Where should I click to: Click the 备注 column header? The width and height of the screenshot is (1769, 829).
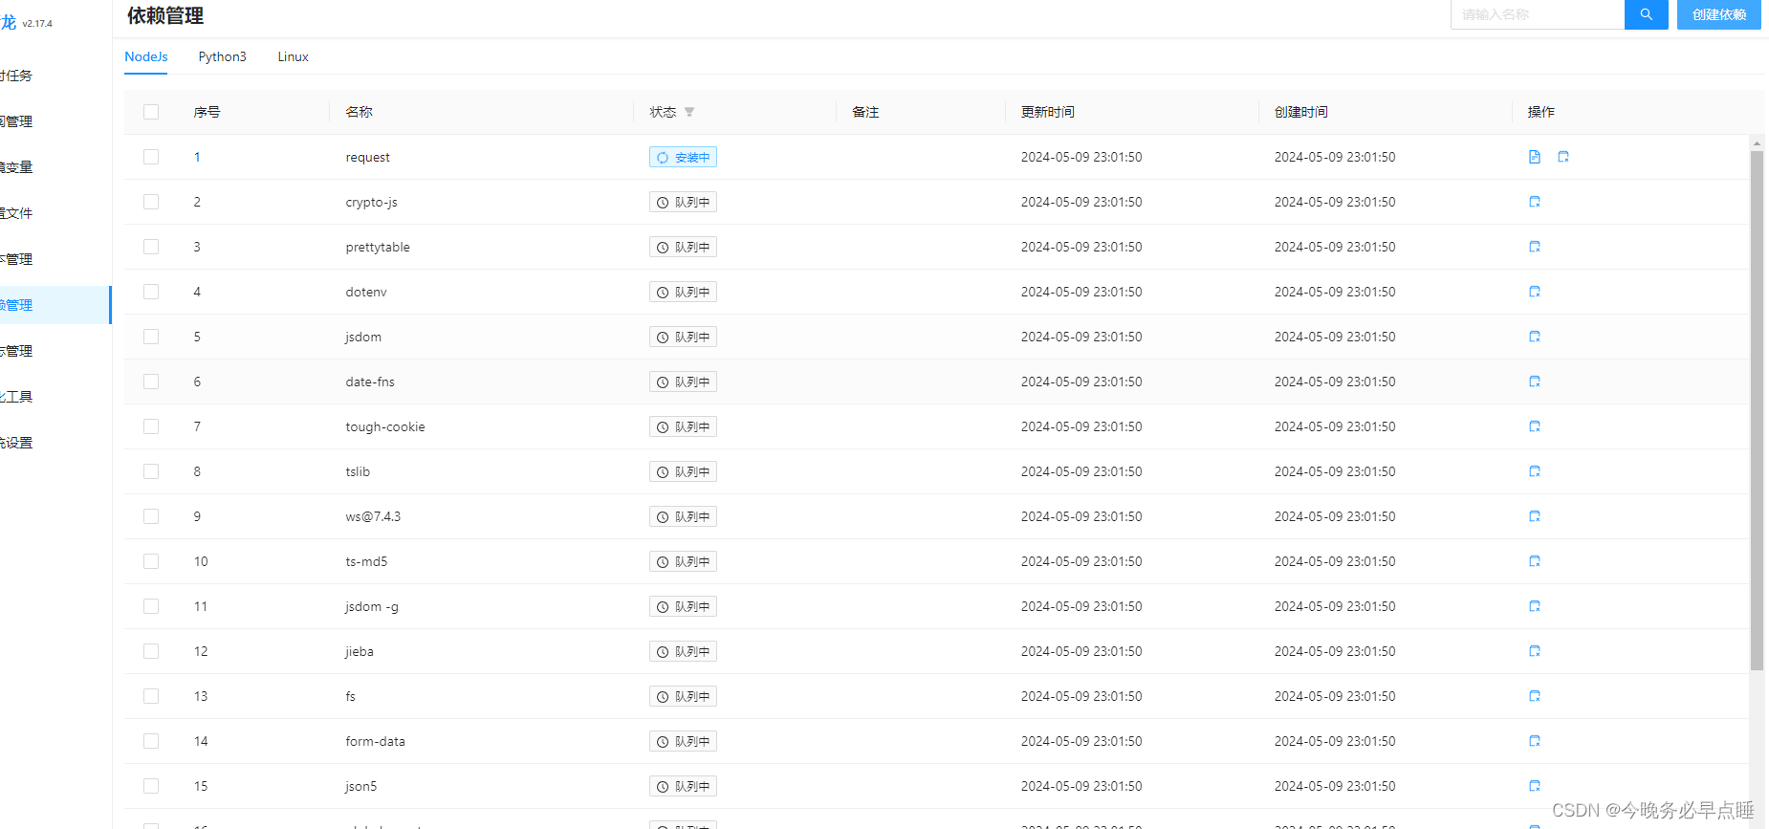point(865,112)
